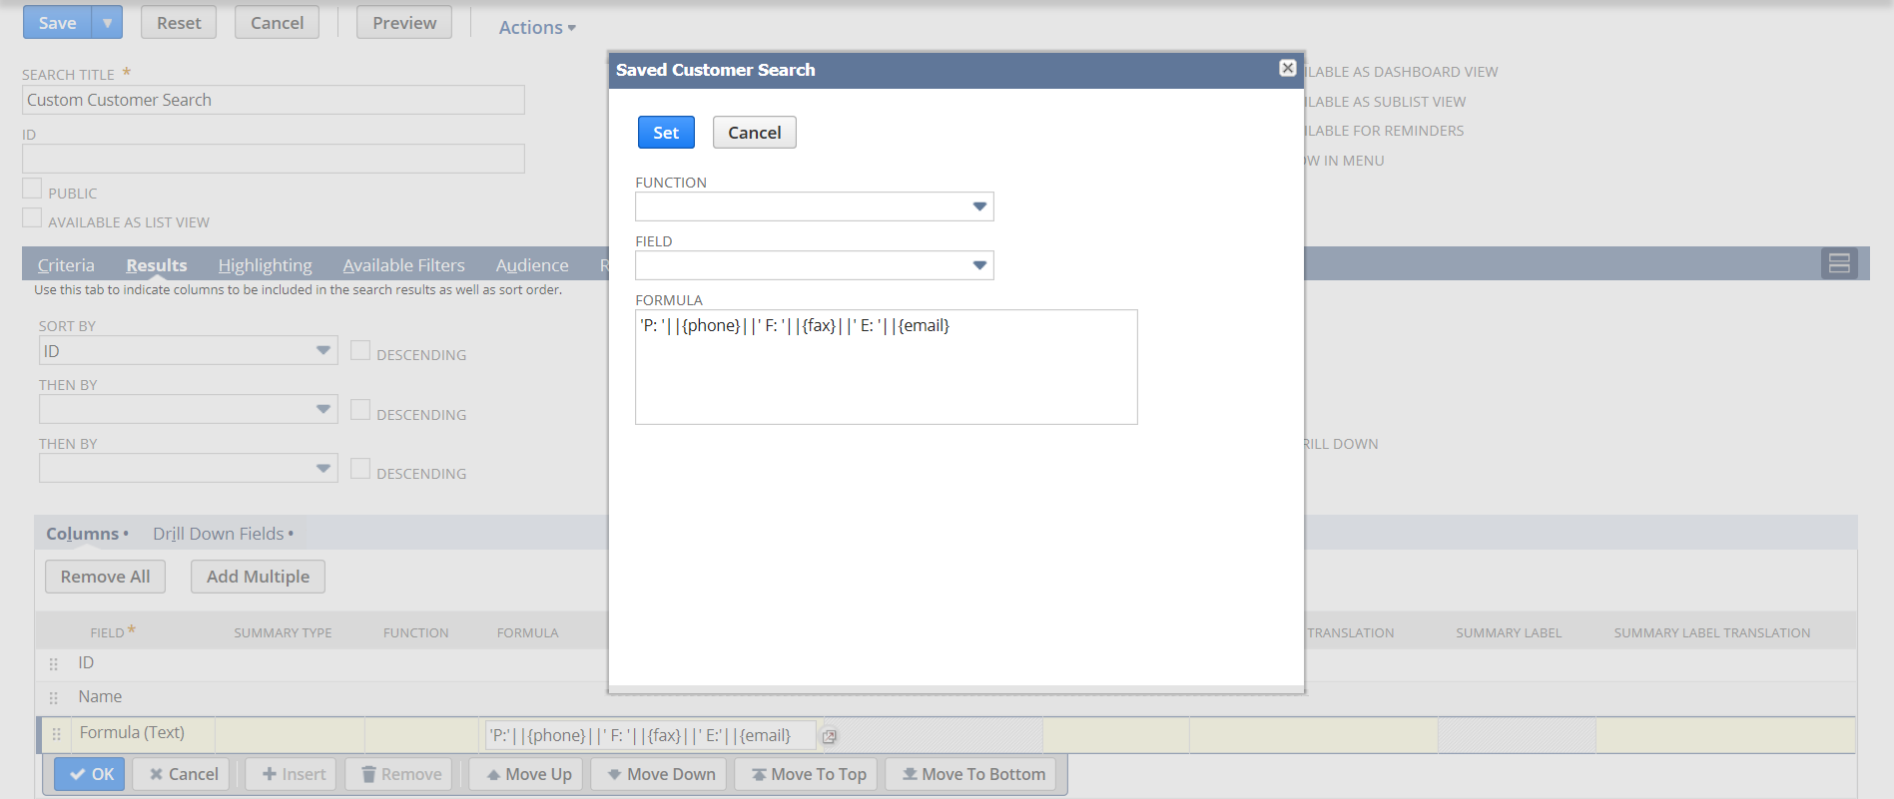The width and height of the screenshot is (1894, 799).
Task: Toggle the layout view icon in the tab bar
Action: pos(1839,263)
